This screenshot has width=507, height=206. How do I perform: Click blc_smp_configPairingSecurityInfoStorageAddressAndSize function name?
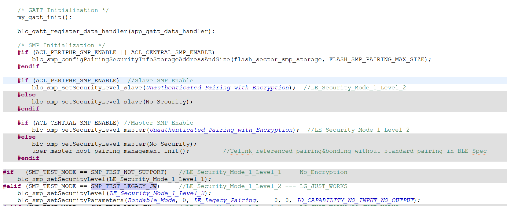coord(131,59)
